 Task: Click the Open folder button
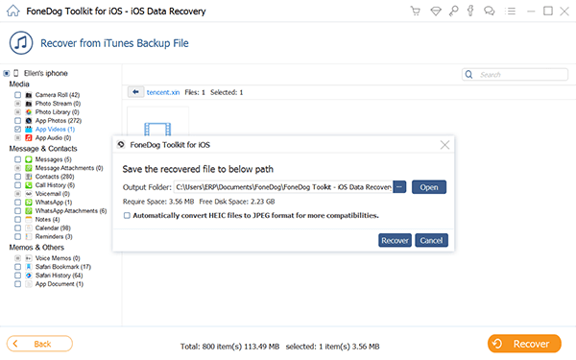429,187
